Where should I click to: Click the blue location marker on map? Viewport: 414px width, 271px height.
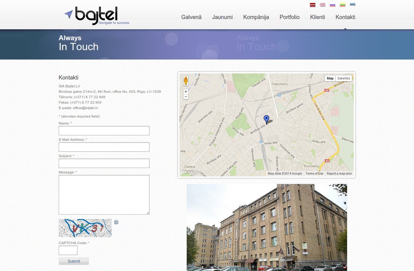[266, 119]
